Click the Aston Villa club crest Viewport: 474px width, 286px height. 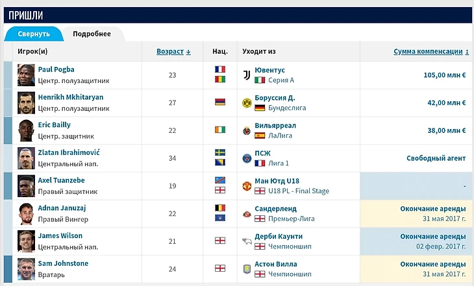pyautogui.click(x=247, y=269)
